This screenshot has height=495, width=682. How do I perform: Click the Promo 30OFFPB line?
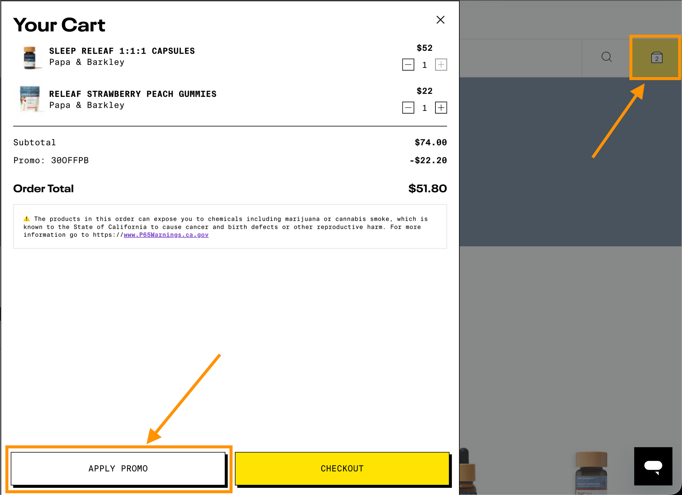pyautogui.click(x=51, y=160)
